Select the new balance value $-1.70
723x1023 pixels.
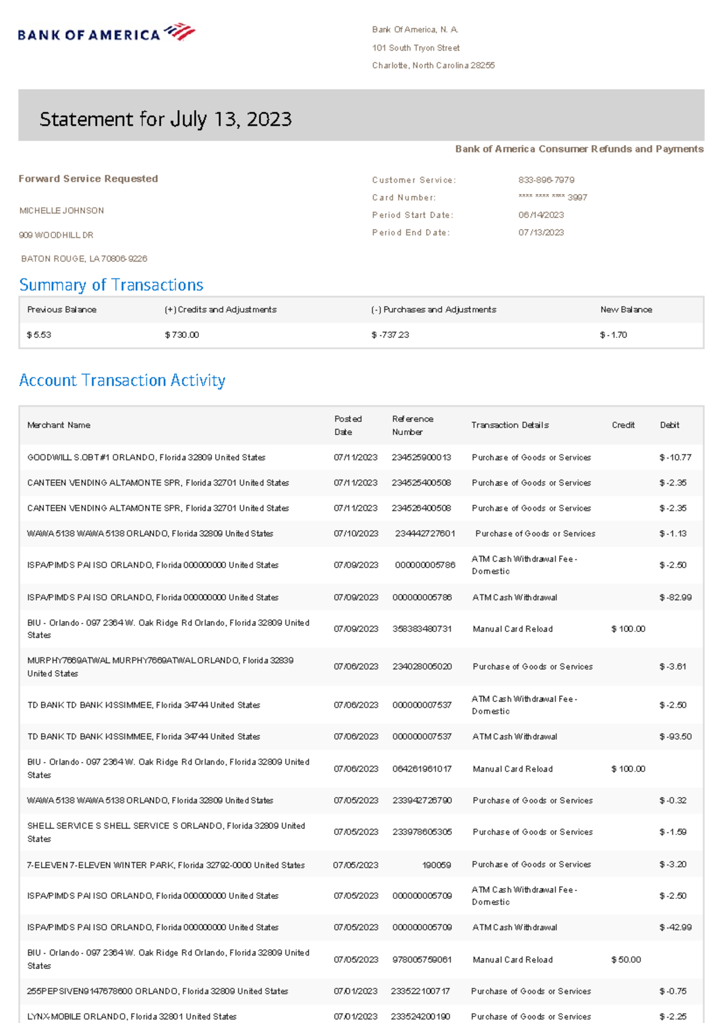point(613,335)
